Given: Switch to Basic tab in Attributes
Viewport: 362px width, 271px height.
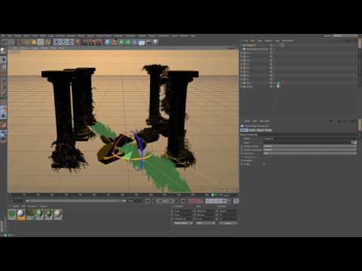Looking at the screenshot, I should [x=244, y=130].
